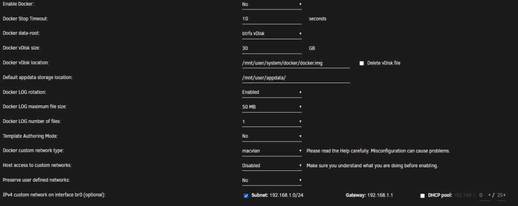Uncheck the IPv4 Subnet checkbox
This screenshot has height=206, width=518.
pos(246,196)
